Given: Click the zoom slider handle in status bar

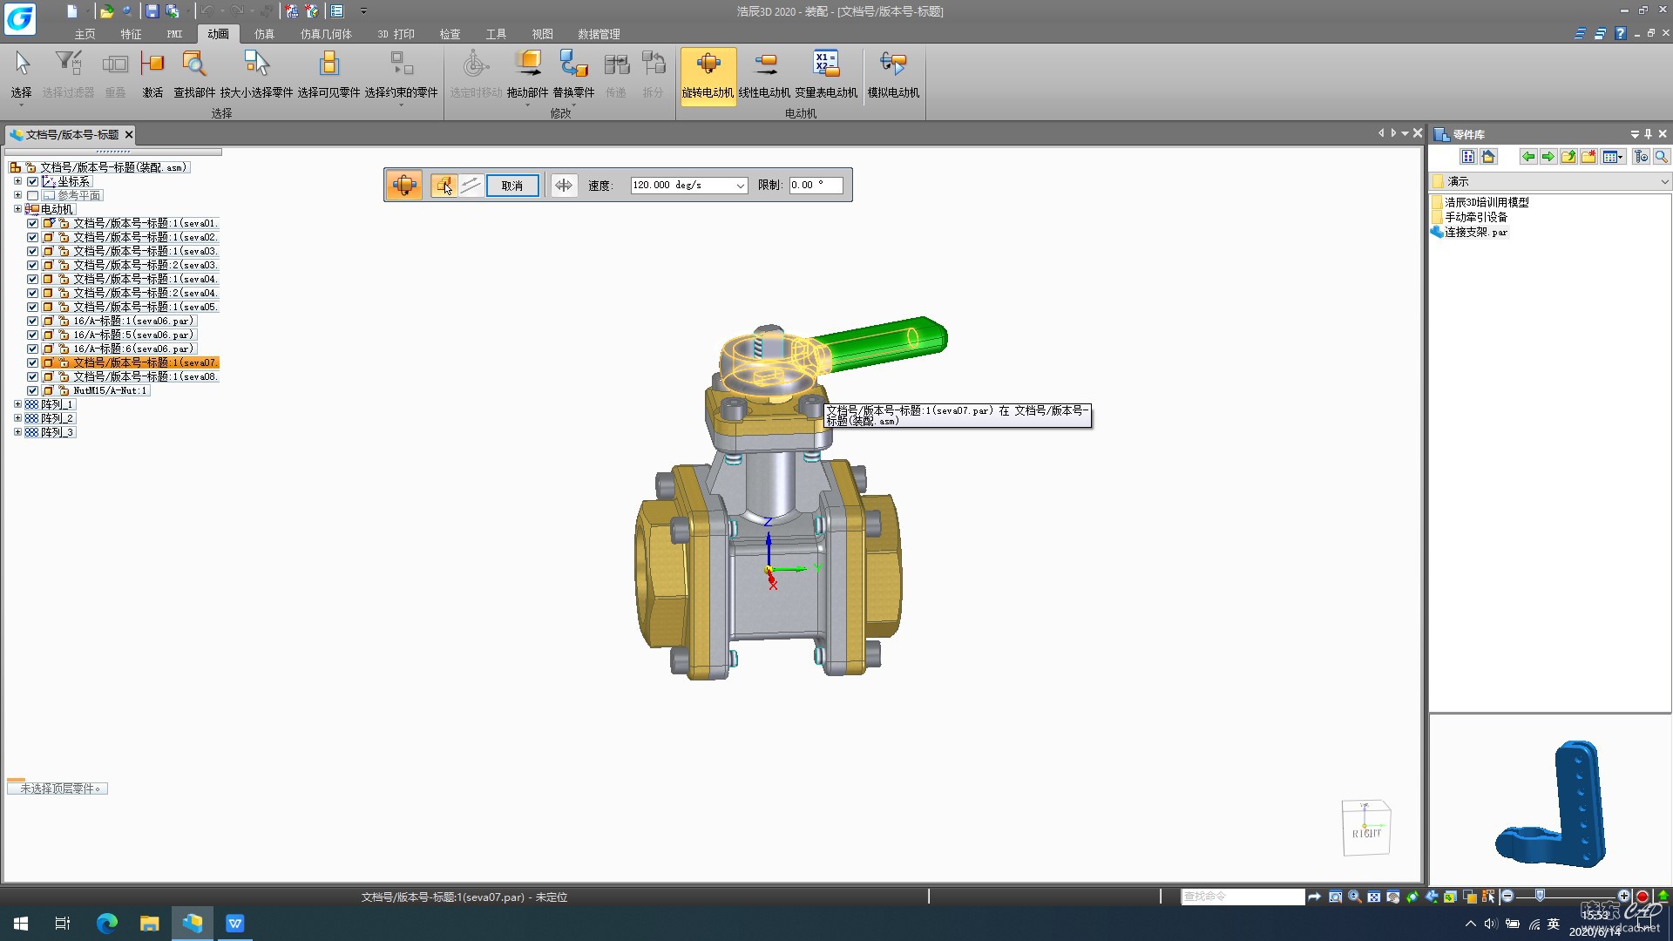Looking at the screenshot, I should pos(1540,896).
